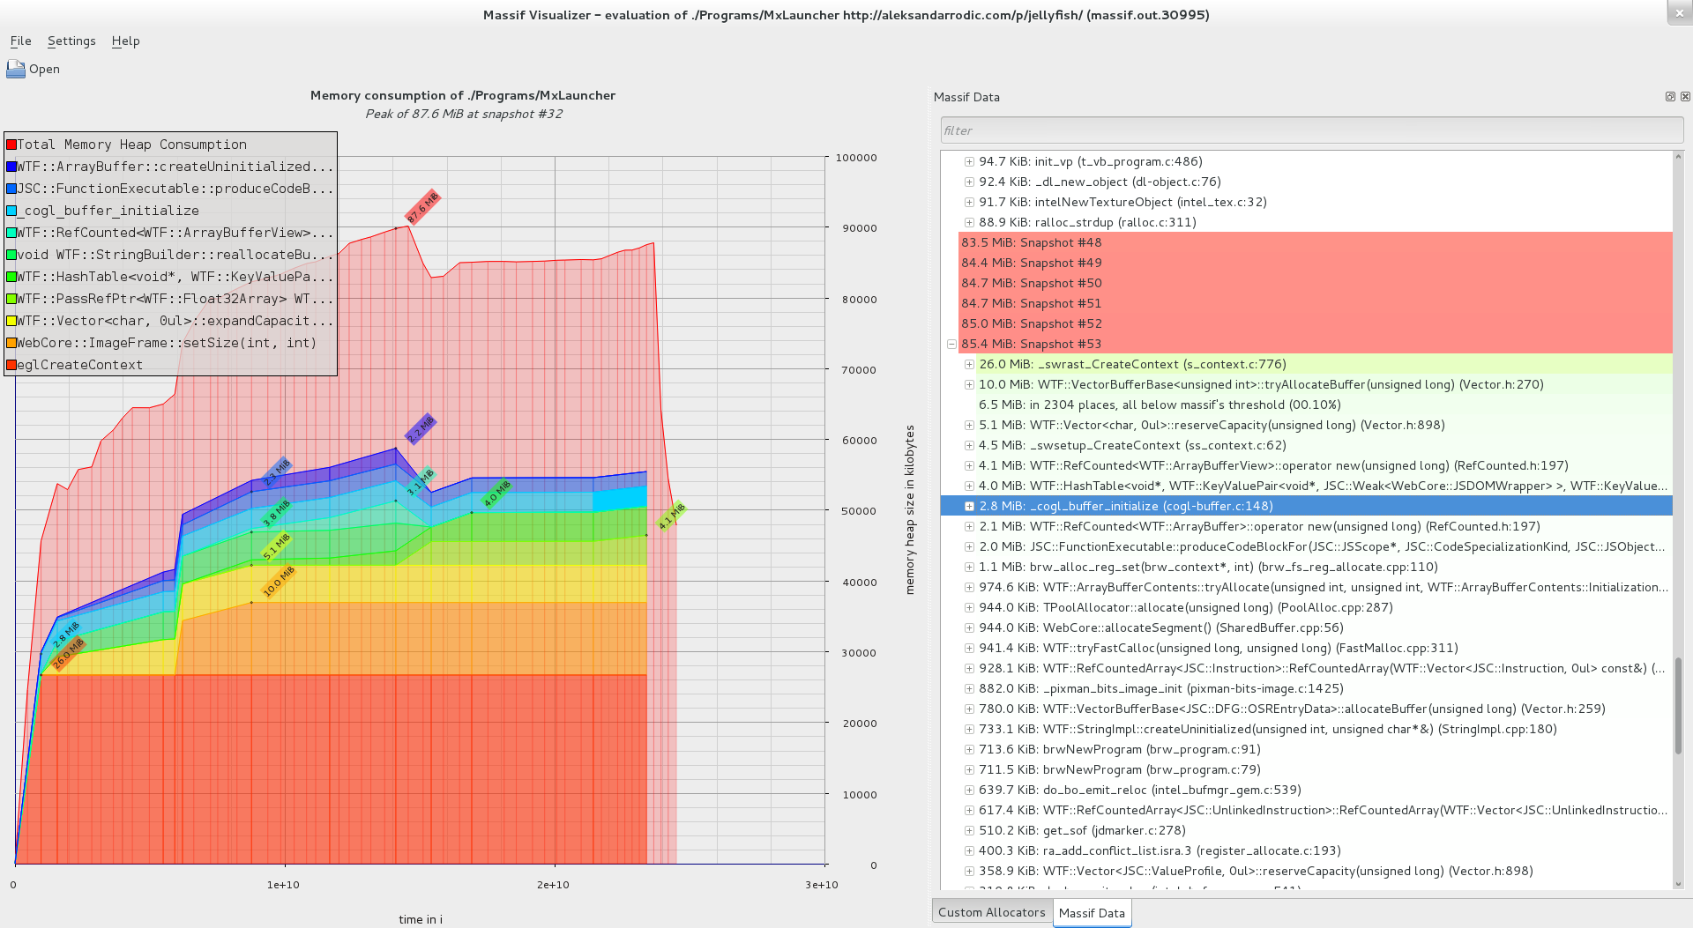Switch to the Custom Allocators tab
The height and width of the screenshot is (928, 1693).
(x=991, y=912)
